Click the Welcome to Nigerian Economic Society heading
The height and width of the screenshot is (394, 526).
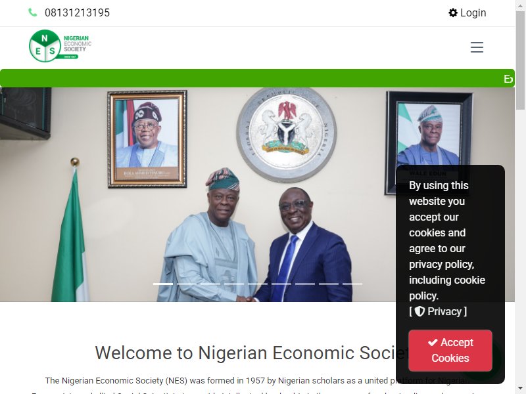pos(257,353)
